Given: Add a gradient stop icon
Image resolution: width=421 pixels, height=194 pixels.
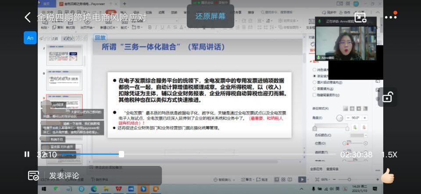Looking at the screenshot, I should point(355,127).
